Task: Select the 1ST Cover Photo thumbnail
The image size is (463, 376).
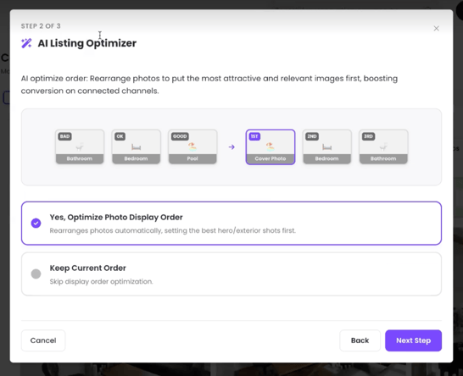Action: (x=271, y=147)
